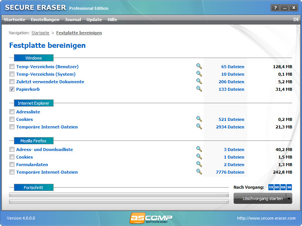Toggle the SB after-process option
The height and width of the screenshot is (226, 302).
[x=289, y=187]
